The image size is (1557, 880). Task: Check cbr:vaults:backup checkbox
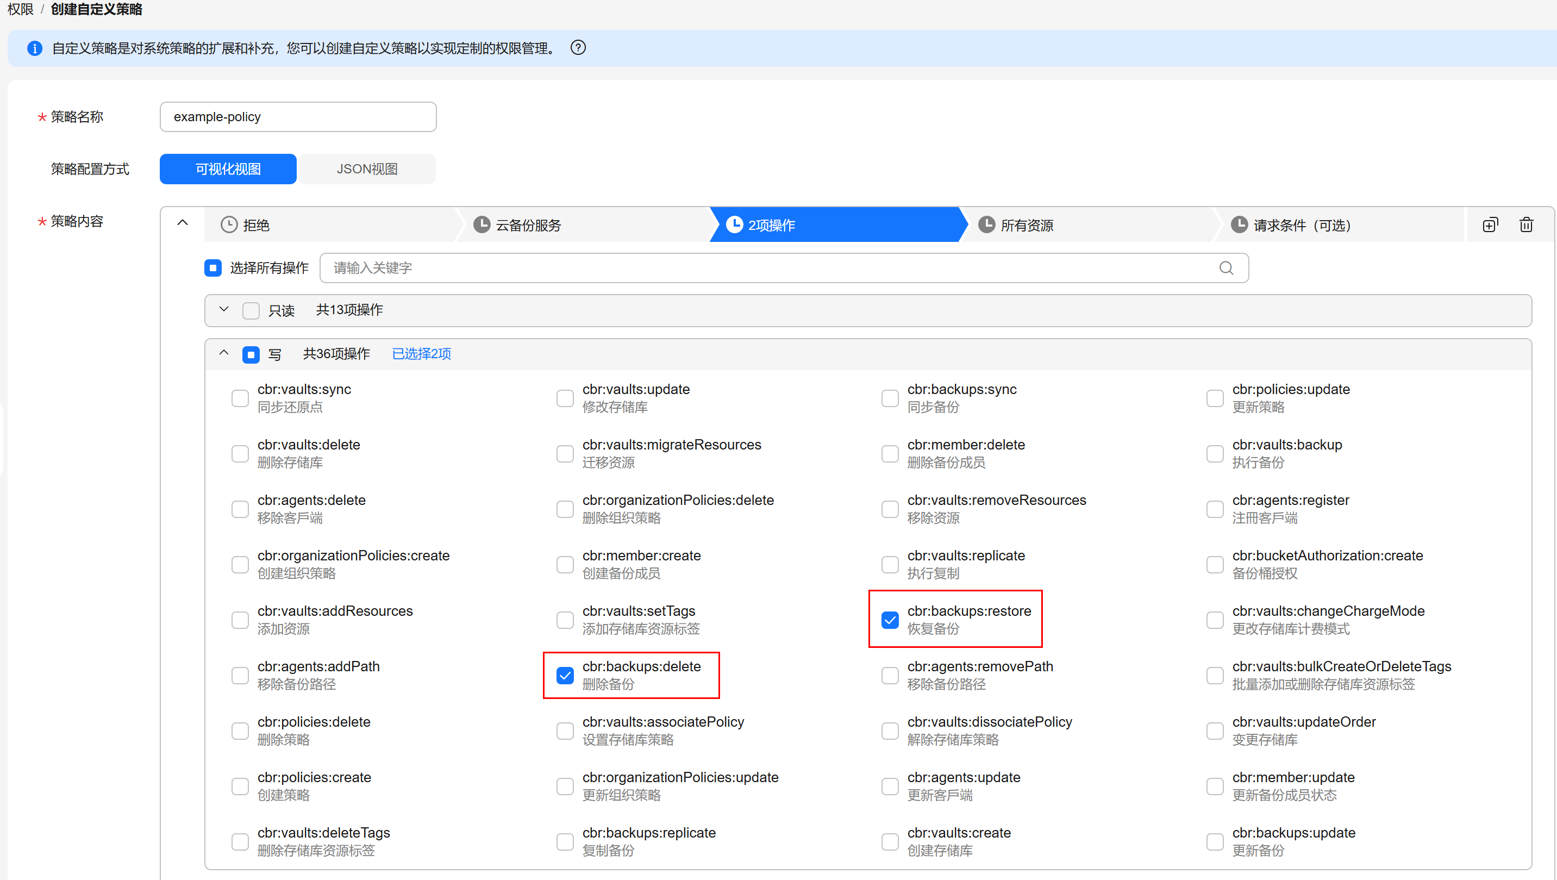click(x=1214, y=454)
